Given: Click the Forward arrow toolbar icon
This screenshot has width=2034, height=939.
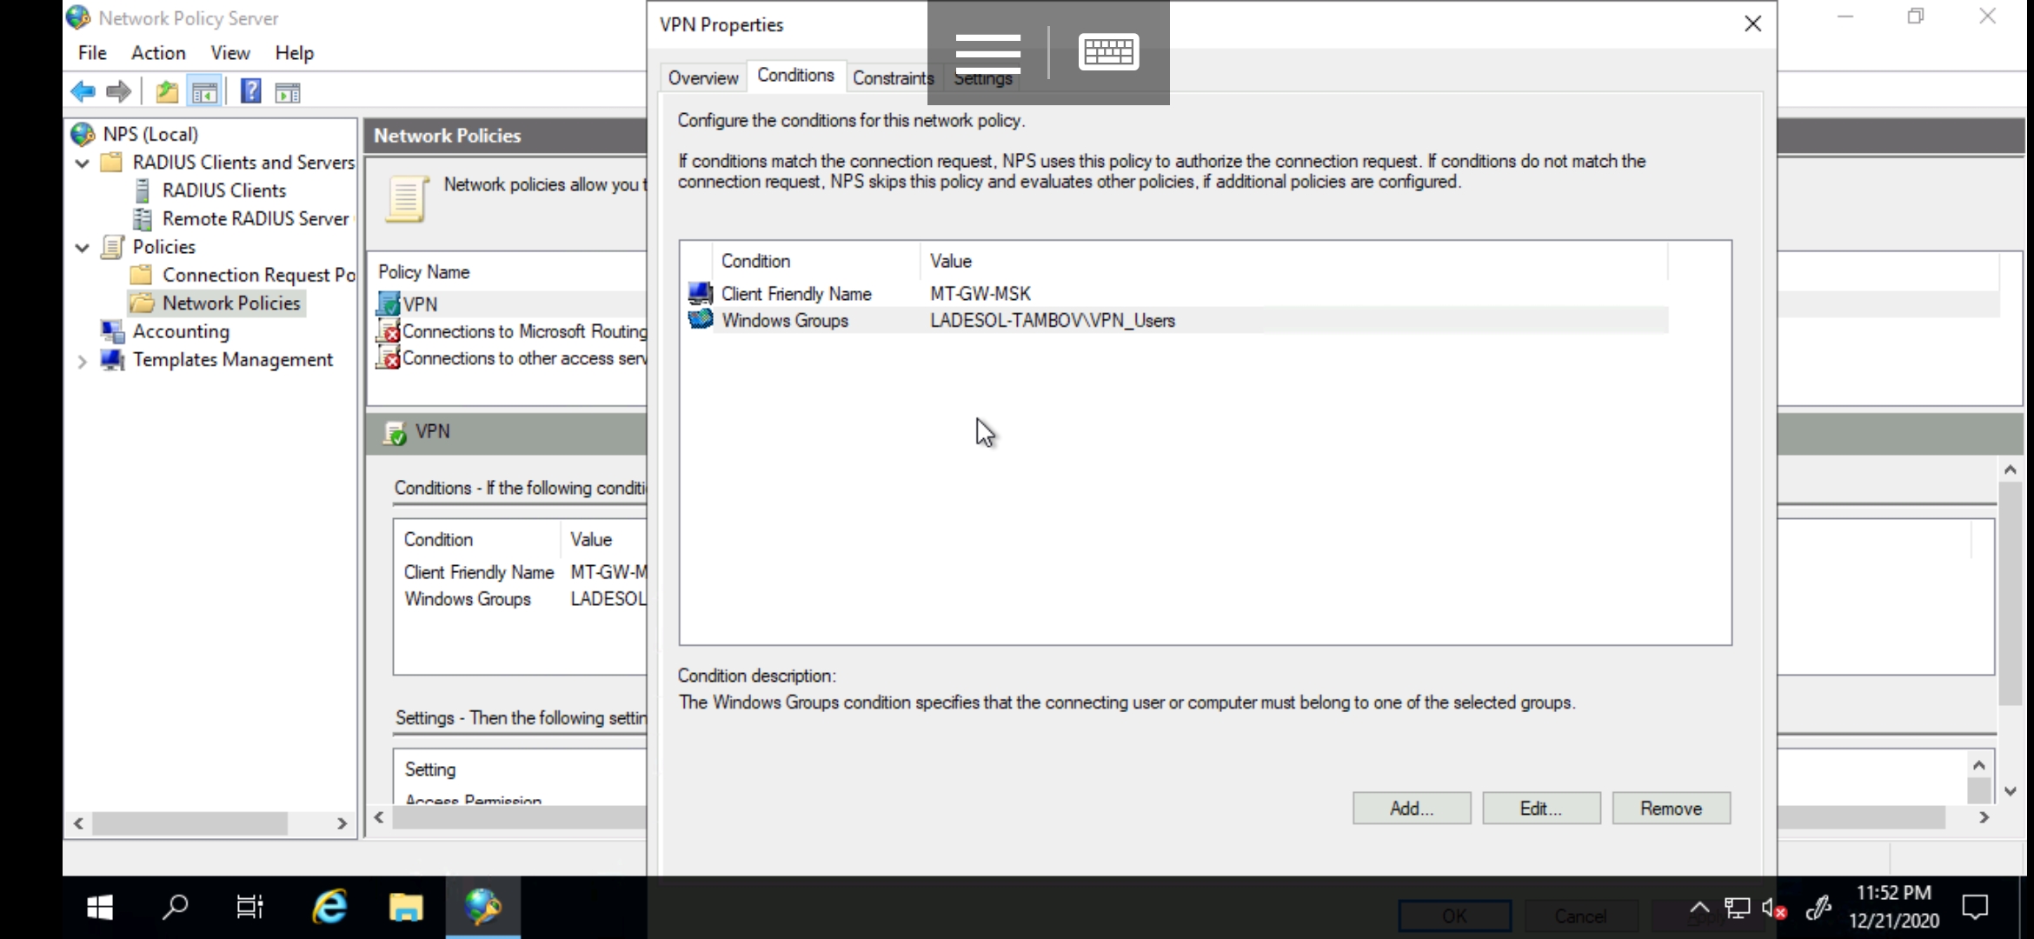Looking at the screenshot, I should (118, 91).
